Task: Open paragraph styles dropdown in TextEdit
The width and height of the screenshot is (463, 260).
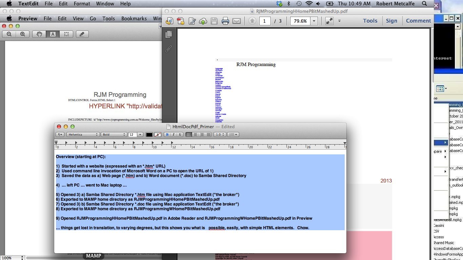Action: point(60,135)
